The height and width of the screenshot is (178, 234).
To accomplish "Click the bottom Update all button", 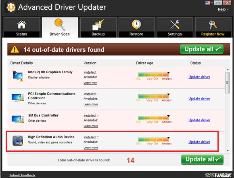I will click(x=203, y=159).
